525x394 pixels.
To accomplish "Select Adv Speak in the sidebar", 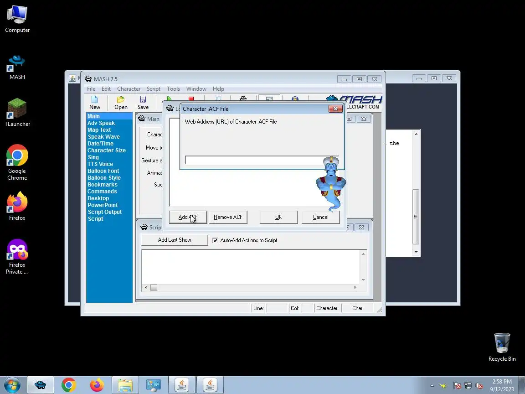I will (x=101, y=123).
